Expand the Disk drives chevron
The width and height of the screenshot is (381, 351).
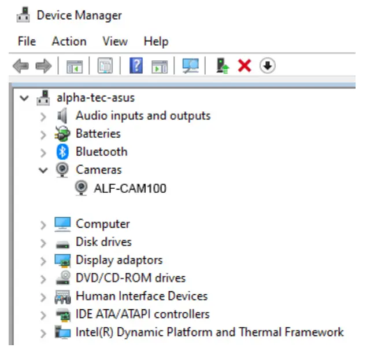point(43,243)
